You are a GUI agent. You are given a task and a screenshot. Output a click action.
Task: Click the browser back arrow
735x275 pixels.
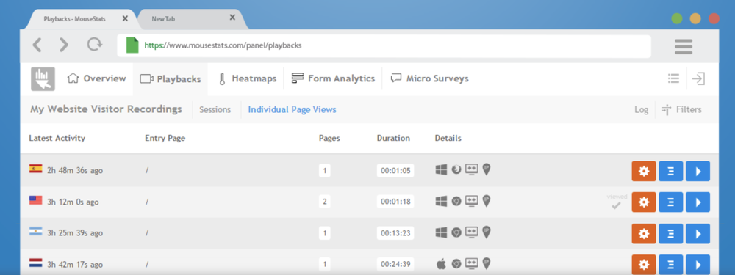(37, 45)
